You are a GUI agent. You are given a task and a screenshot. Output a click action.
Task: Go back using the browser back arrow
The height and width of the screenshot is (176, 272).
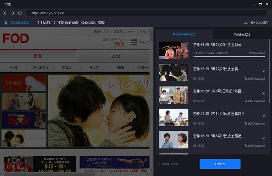[5, 13]
